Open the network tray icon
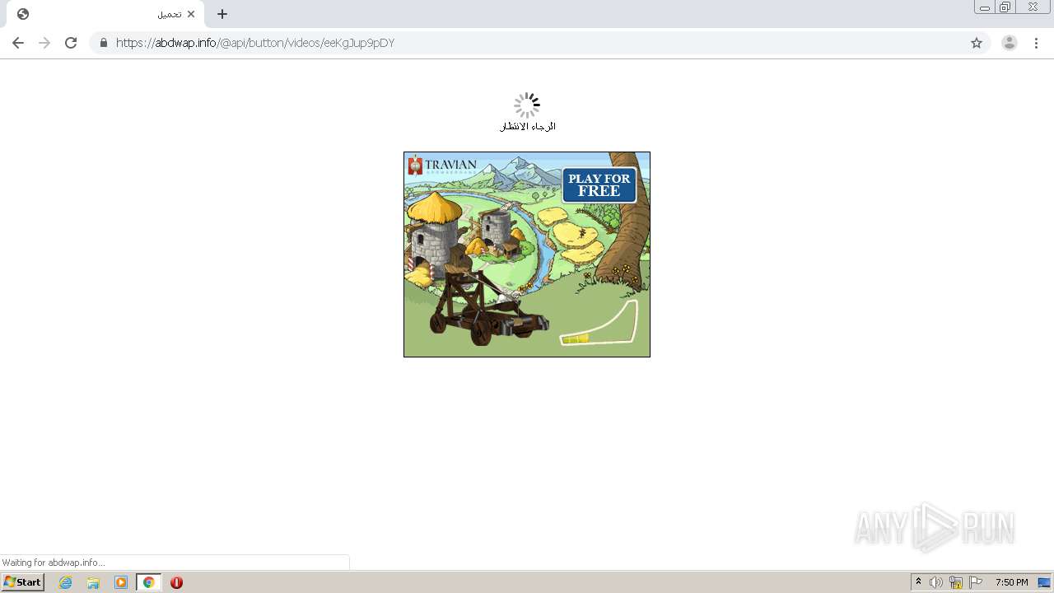The height and width of the screenshot is (593, 1054). coord(956,582)
